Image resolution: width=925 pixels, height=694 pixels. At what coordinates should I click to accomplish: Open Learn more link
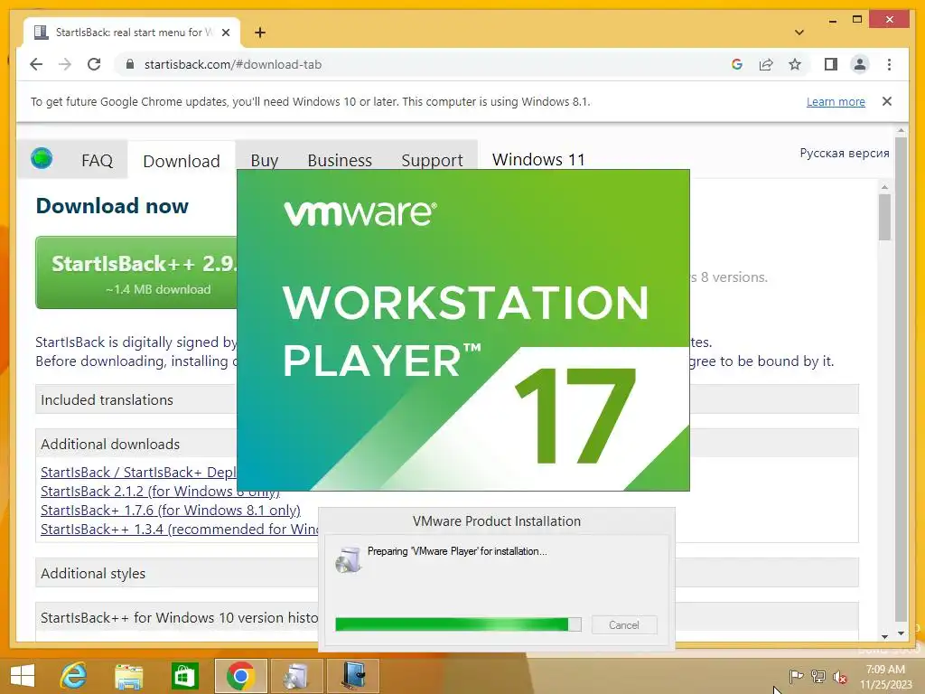tap(836, 101)
